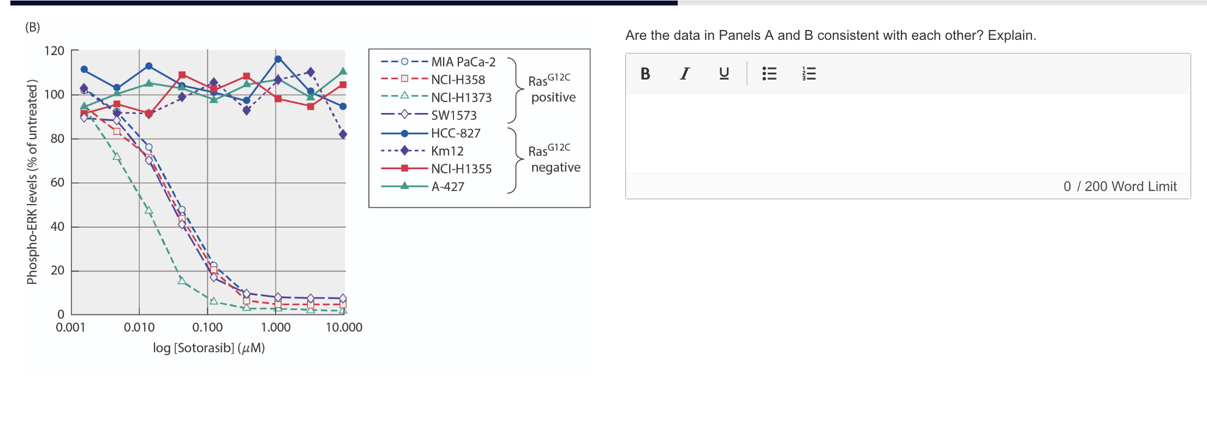Click the 1.000 x-axis tick label

276,327
